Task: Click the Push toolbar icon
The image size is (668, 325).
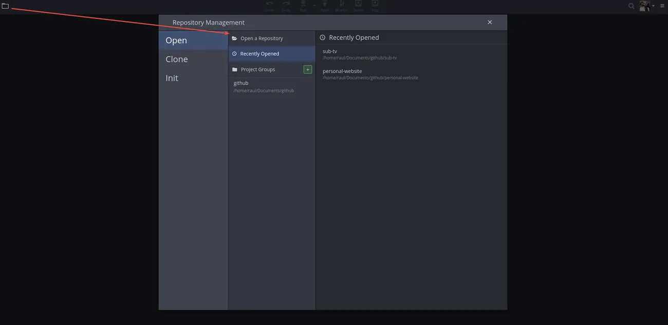Action: pyautogui.click(x=325, y=4)
